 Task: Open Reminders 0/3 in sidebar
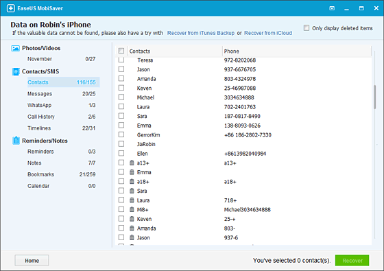pos(62,152)
